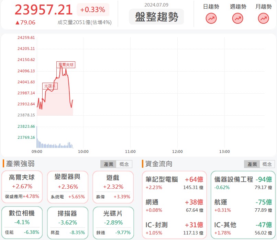Click the 145.31 億 turnover value

click(193, 187)
